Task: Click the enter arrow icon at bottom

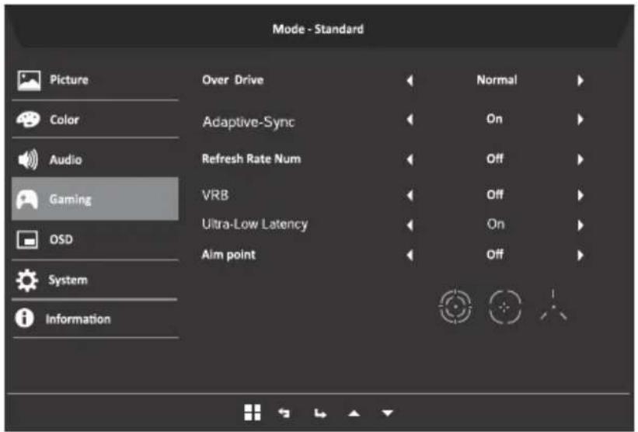Action: (x=320, y=413)
